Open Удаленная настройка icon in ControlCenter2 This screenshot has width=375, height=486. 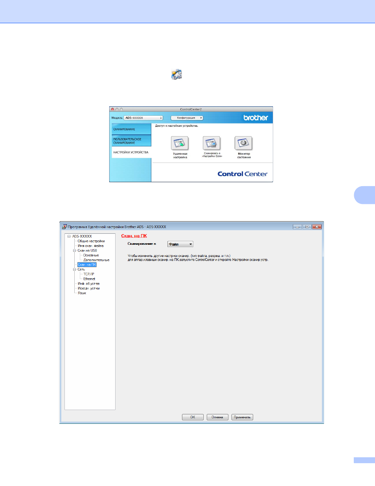[x=180, y=143]
